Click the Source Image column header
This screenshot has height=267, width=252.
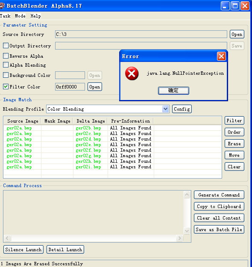click(23, 121)
